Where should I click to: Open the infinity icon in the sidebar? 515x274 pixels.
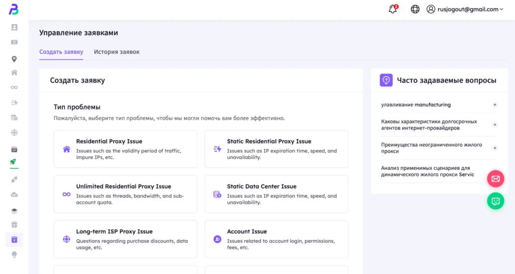coord(14,87)
